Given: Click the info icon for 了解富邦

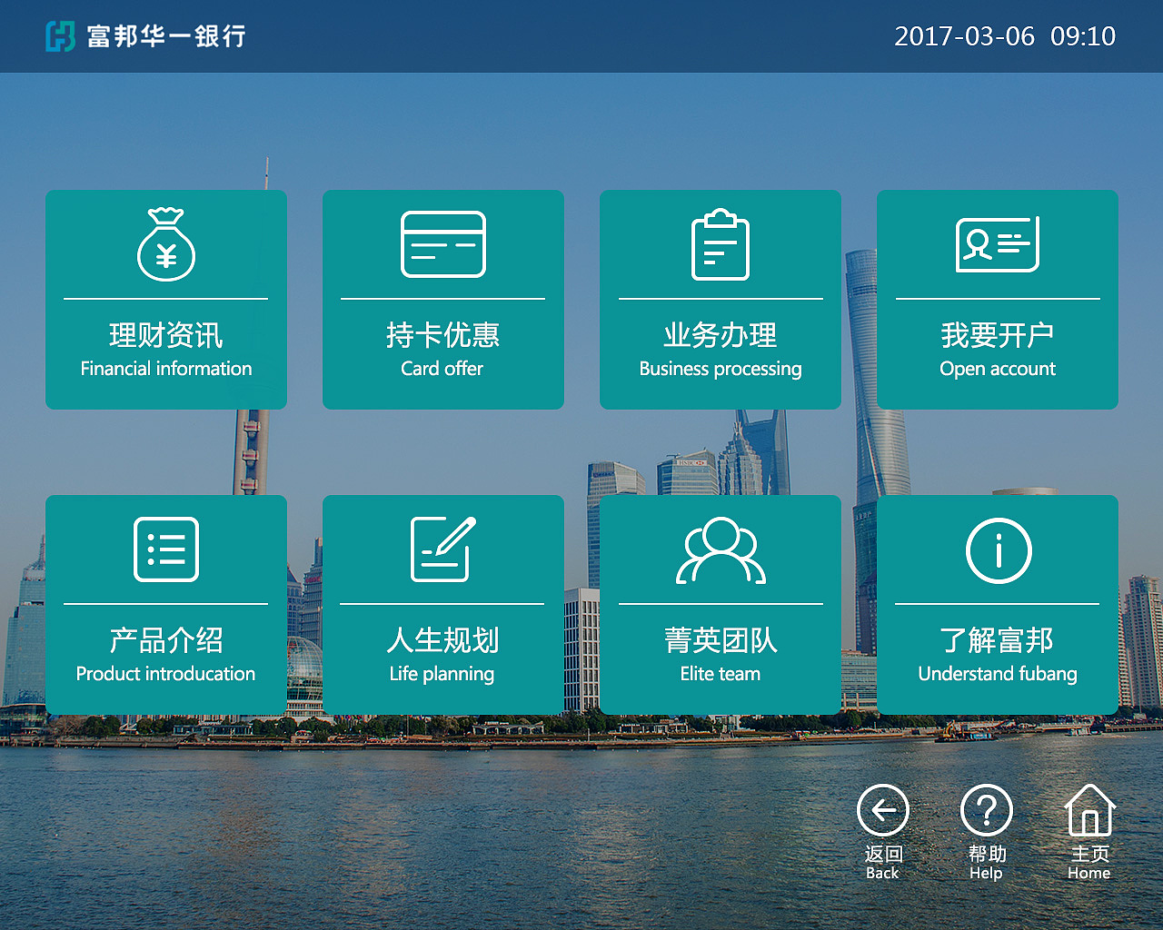Looking at the screenshot, I should tap(997, 549).
